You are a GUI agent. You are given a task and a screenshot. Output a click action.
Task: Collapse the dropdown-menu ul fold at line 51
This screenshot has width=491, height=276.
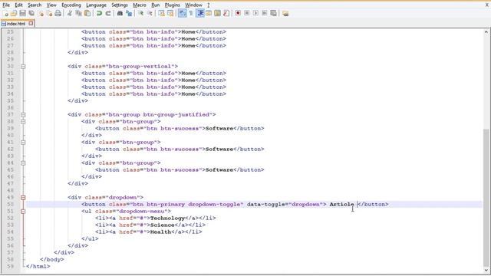[23, 212]
